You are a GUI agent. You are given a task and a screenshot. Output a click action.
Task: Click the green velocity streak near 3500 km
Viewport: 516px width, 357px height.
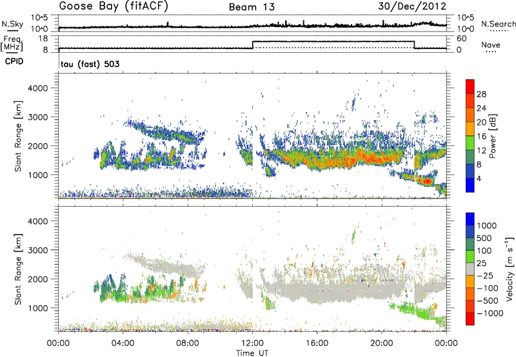353,236
